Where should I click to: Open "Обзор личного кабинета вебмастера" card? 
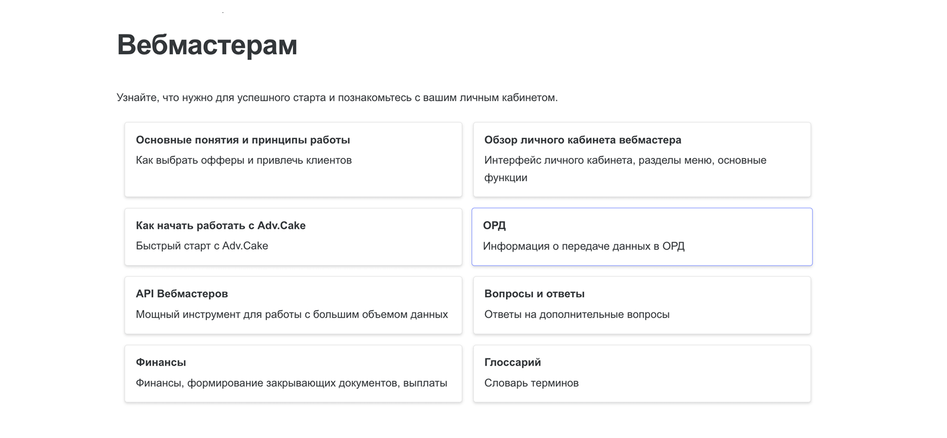pyautogui.click(x=582, y=140)
